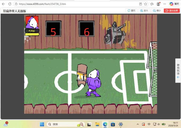Open Microsoft Store from taskbar

113,124
